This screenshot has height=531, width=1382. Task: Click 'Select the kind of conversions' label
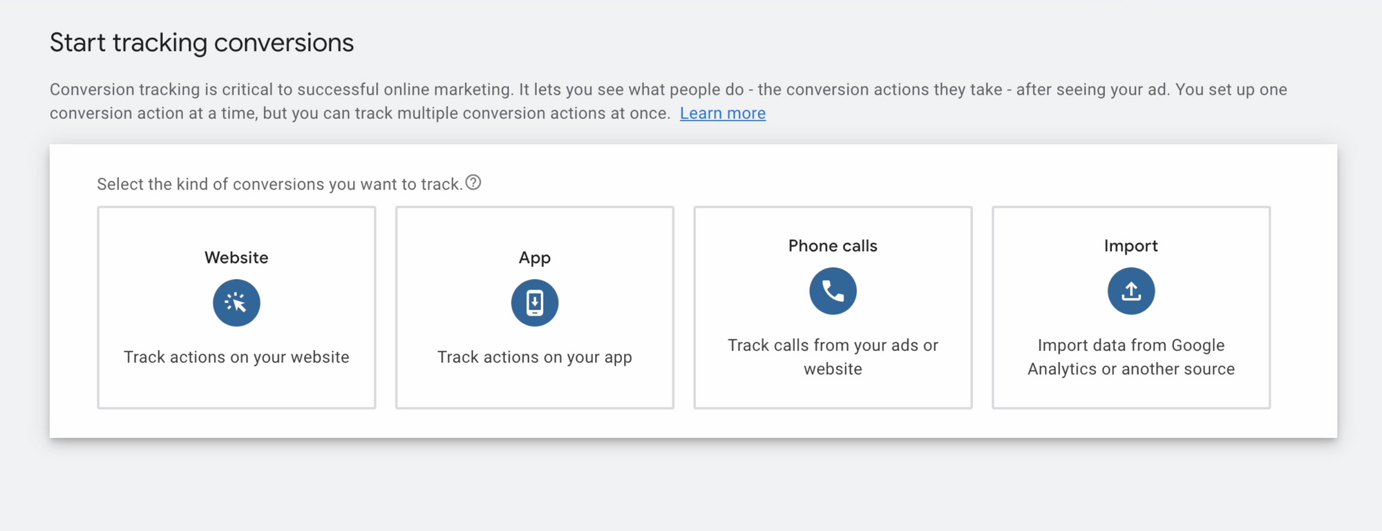(x=280, y=184)
